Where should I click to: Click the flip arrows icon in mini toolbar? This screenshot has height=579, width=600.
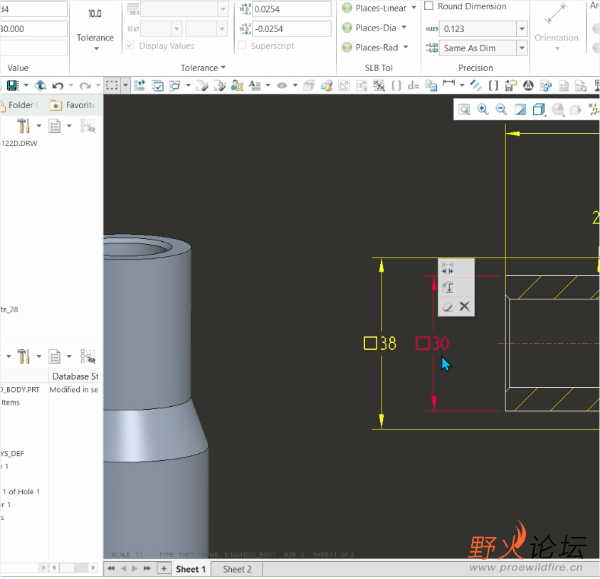pos(448,268)
